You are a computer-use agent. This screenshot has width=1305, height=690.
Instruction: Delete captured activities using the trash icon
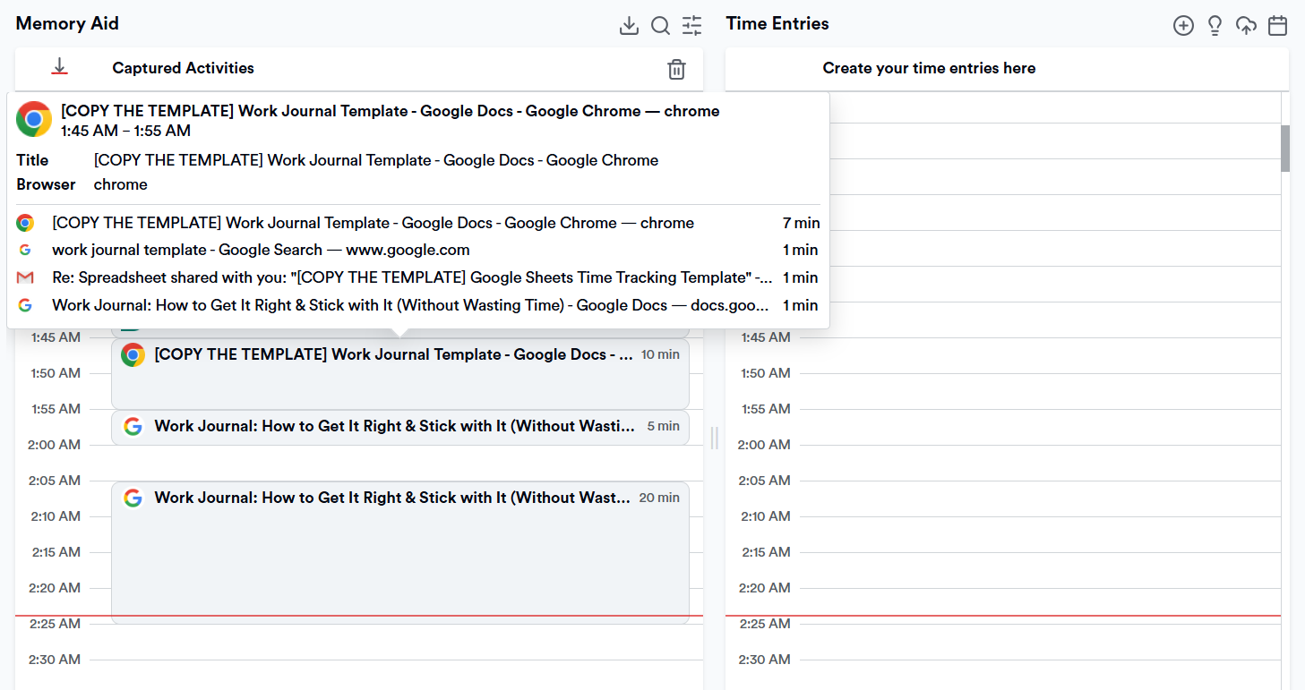pyautogui.click(x=677, y=69)
